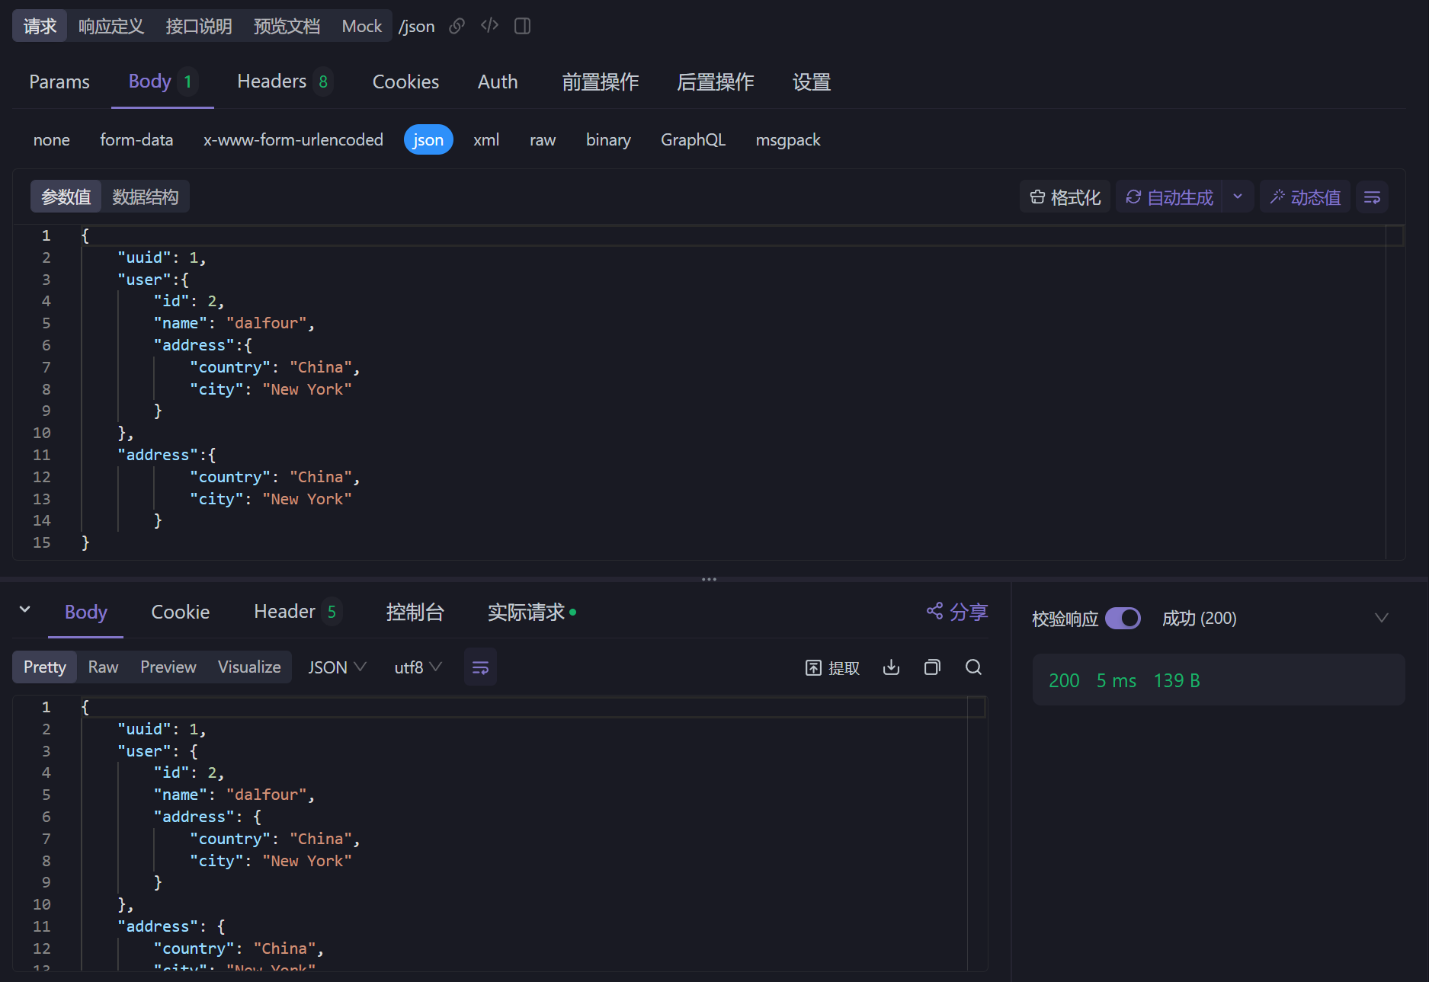Click the 提取 extract icon
This screenshot has height=982, width=1429.
coord(832,667)
